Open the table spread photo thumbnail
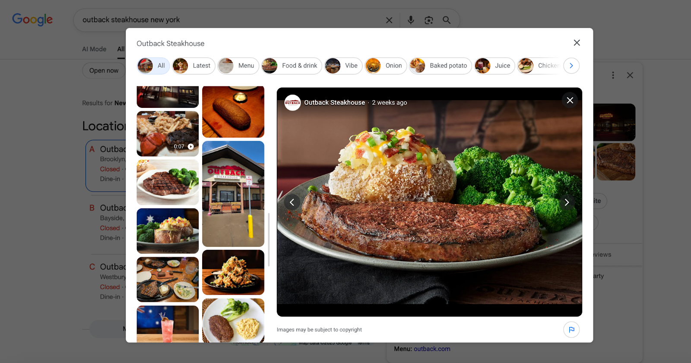 (168, 280)
